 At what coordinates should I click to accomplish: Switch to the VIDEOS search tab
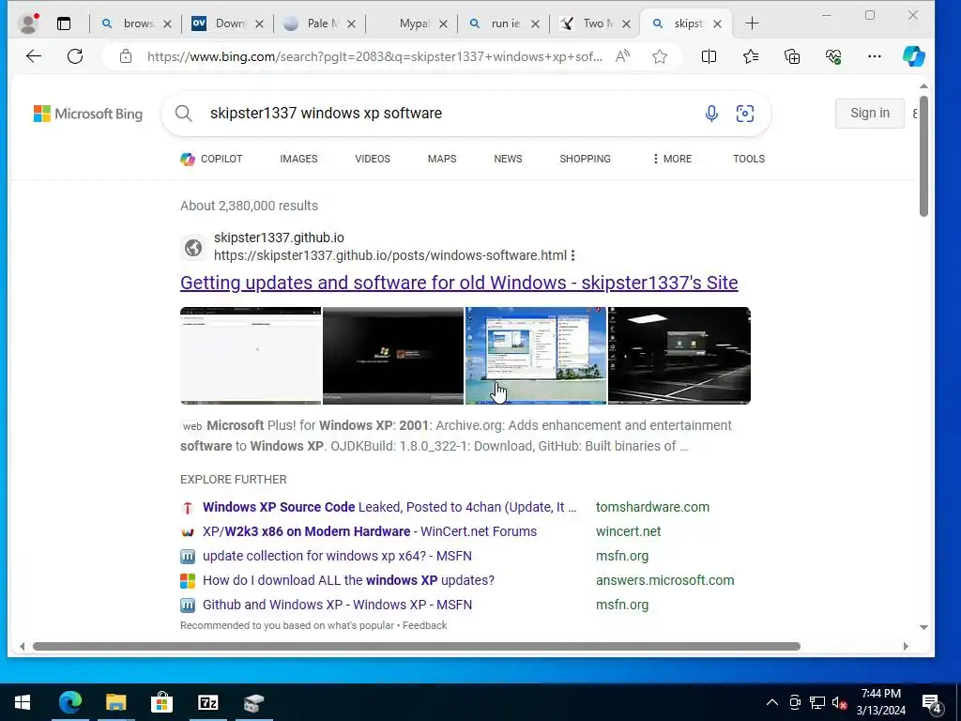point(373,159)
